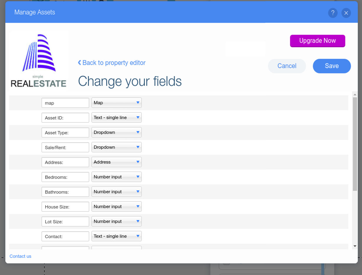Open the Contact us link
362x275 pixels.
[20, 256]
